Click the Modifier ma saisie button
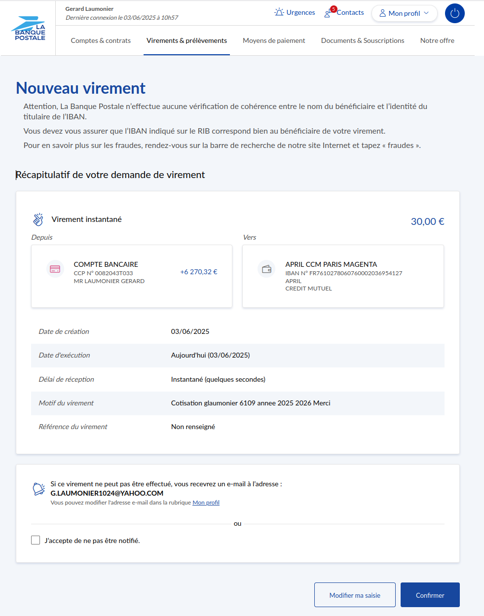 355,595
